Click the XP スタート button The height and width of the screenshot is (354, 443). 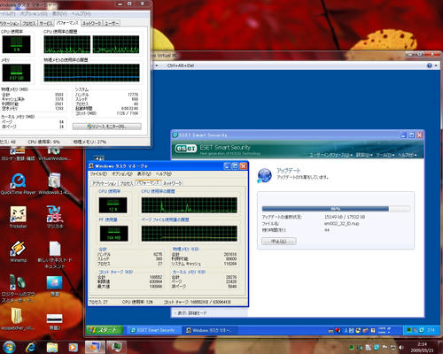click(x=104, y=330)
